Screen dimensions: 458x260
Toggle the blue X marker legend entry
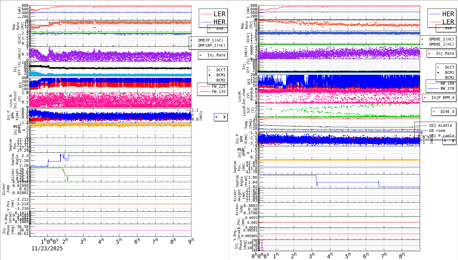click(217, 117)
